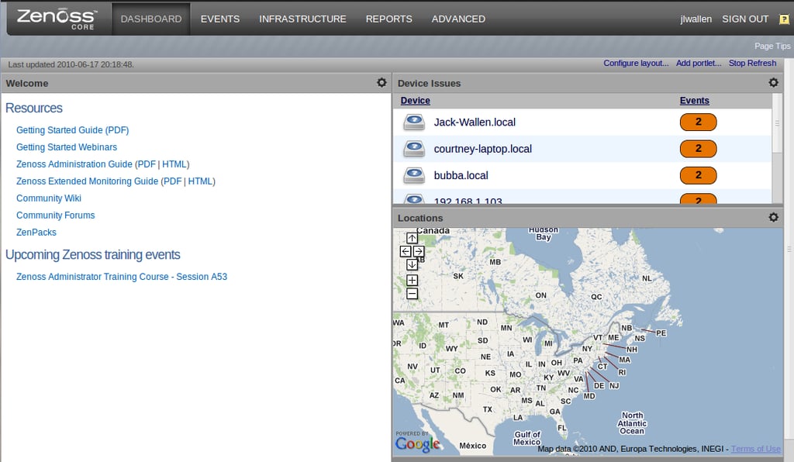This screenshot has height=462, width=794.
Task: Click Stop Refresh link
Action: pos(752,64)
